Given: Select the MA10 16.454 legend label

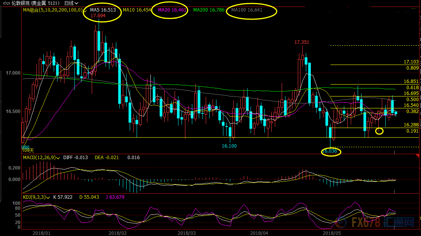Looking at the screenshot, I should [x=137, y=10].
